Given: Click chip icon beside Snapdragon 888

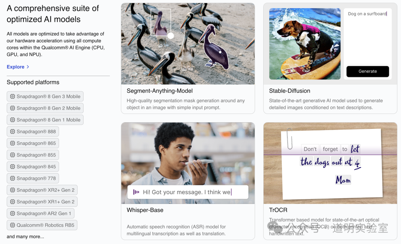Looking at the screenshot, I should click(13, 131).
